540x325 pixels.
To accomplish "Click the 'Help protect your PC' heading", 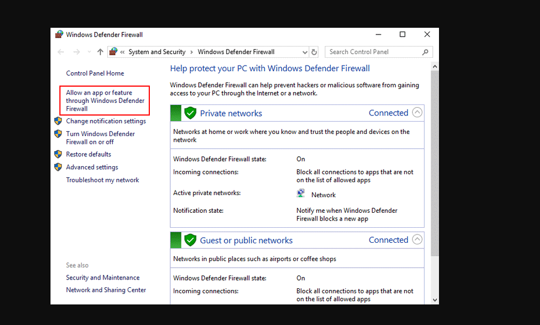I will (270, 68).
